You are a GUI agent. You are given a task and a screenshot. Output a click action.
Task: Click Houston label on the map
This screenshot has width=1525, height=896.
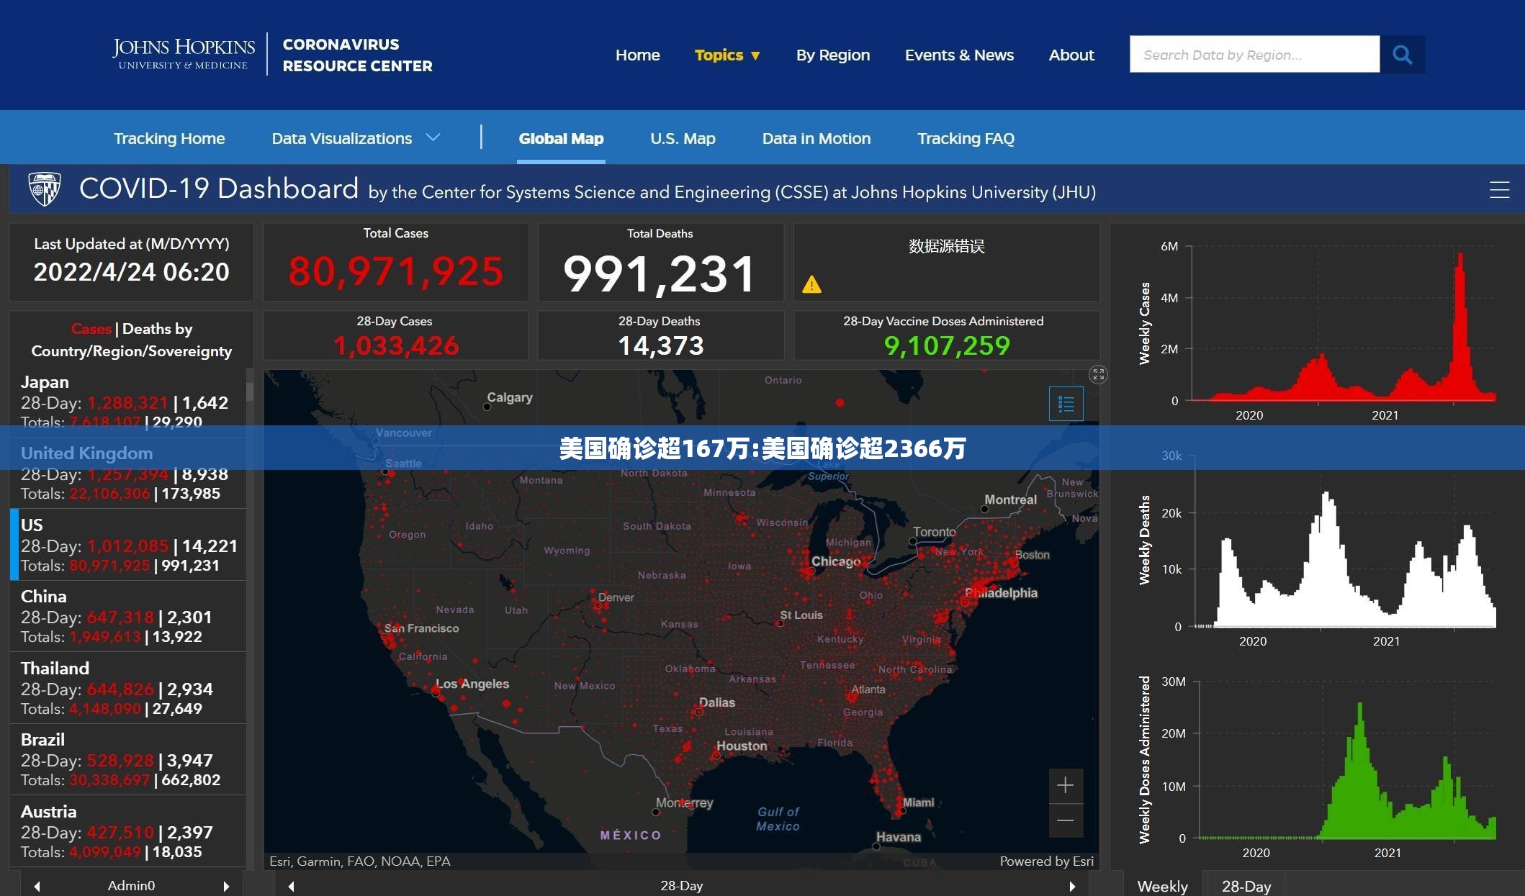pyautogui.click(x=742, y=746)
